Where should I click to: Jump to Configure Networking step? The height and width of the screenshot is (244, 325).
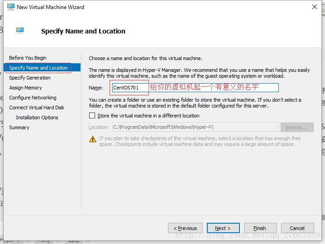33,98
